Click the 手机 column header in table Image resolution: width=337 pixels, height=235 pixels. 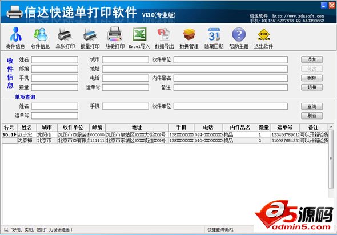point(182,128)
